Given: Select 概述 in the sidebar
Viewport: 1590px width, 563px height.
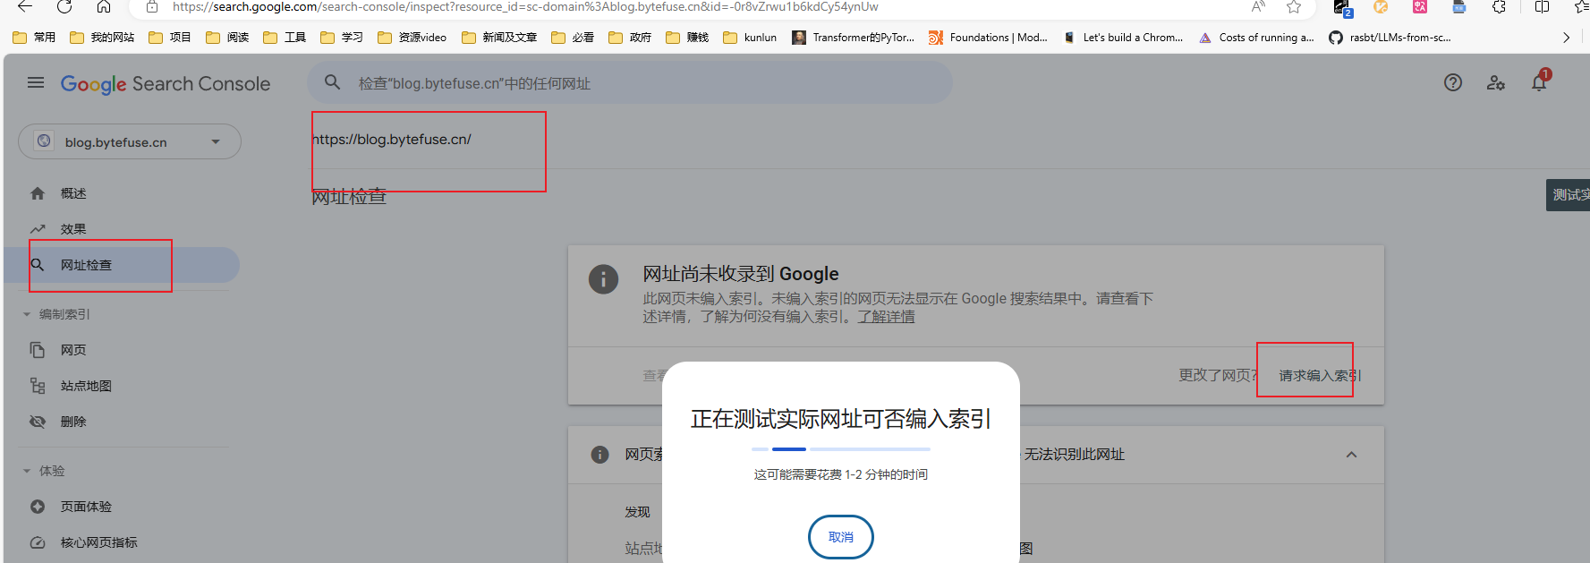Looking at the screenshot, I should 73,193.
